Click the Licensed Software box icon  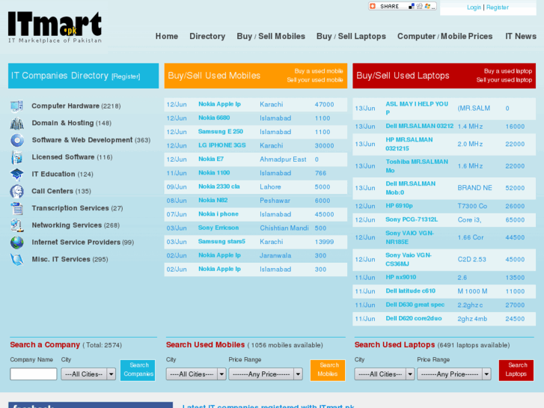16,157
